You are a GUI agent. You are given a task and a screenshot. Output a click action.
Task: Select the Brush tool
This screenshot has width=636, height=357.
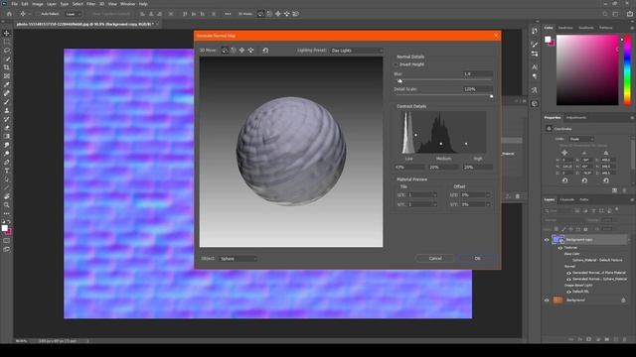coord(7,102)
